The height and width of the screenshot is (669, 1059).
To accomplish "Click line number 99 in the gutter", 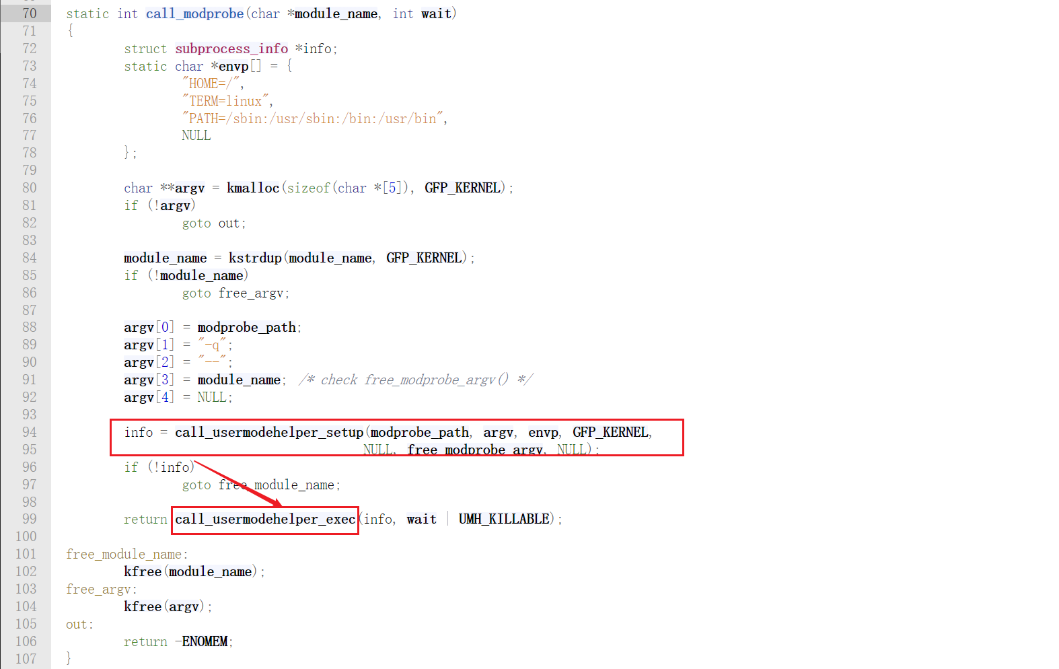I will pyautogui.click(x=29, y=520).
